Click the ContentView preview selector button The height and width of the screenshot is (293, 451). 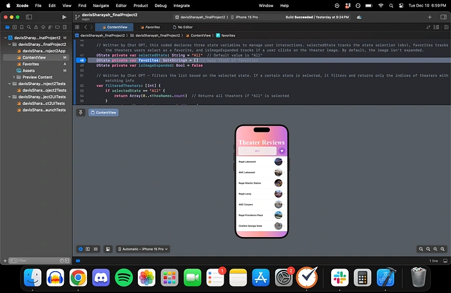pos(103,112)
